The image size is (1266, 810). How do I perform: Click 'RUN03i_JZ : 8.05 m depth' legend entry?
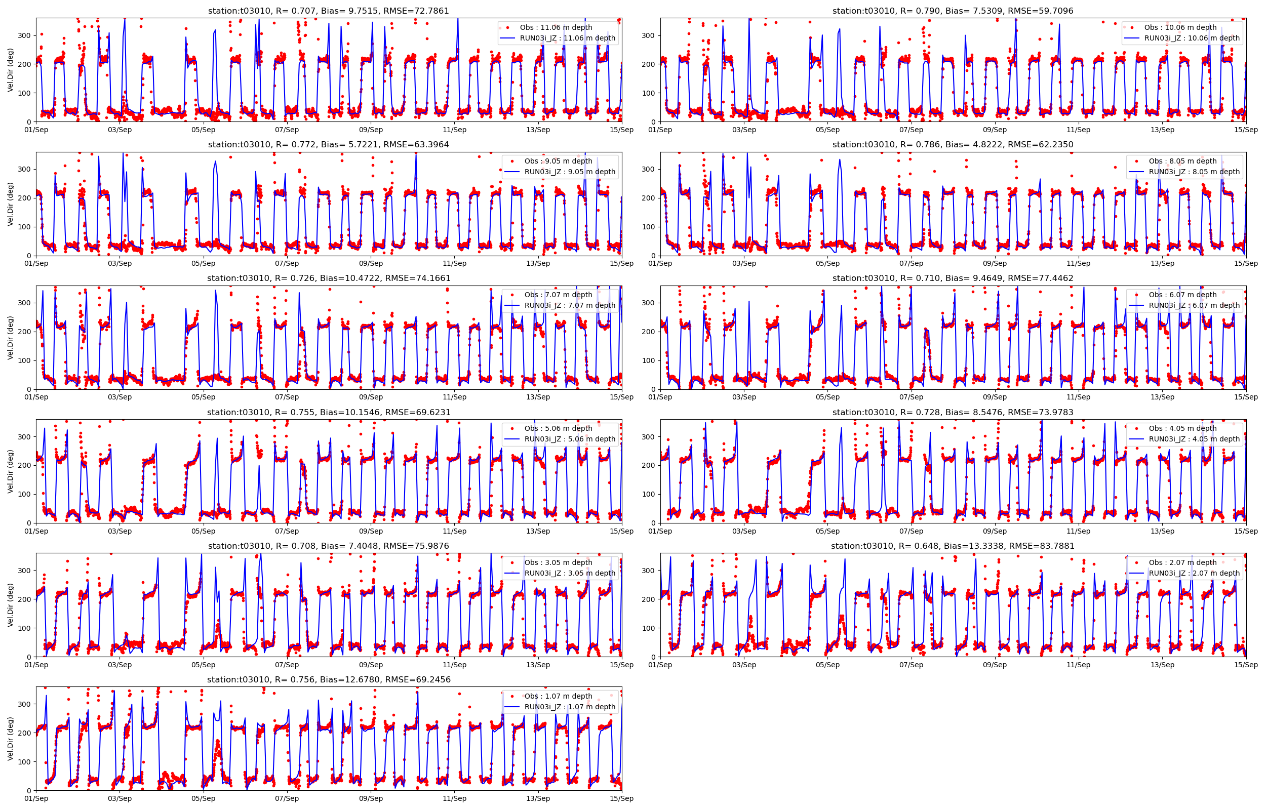[x=1194, y=172]
